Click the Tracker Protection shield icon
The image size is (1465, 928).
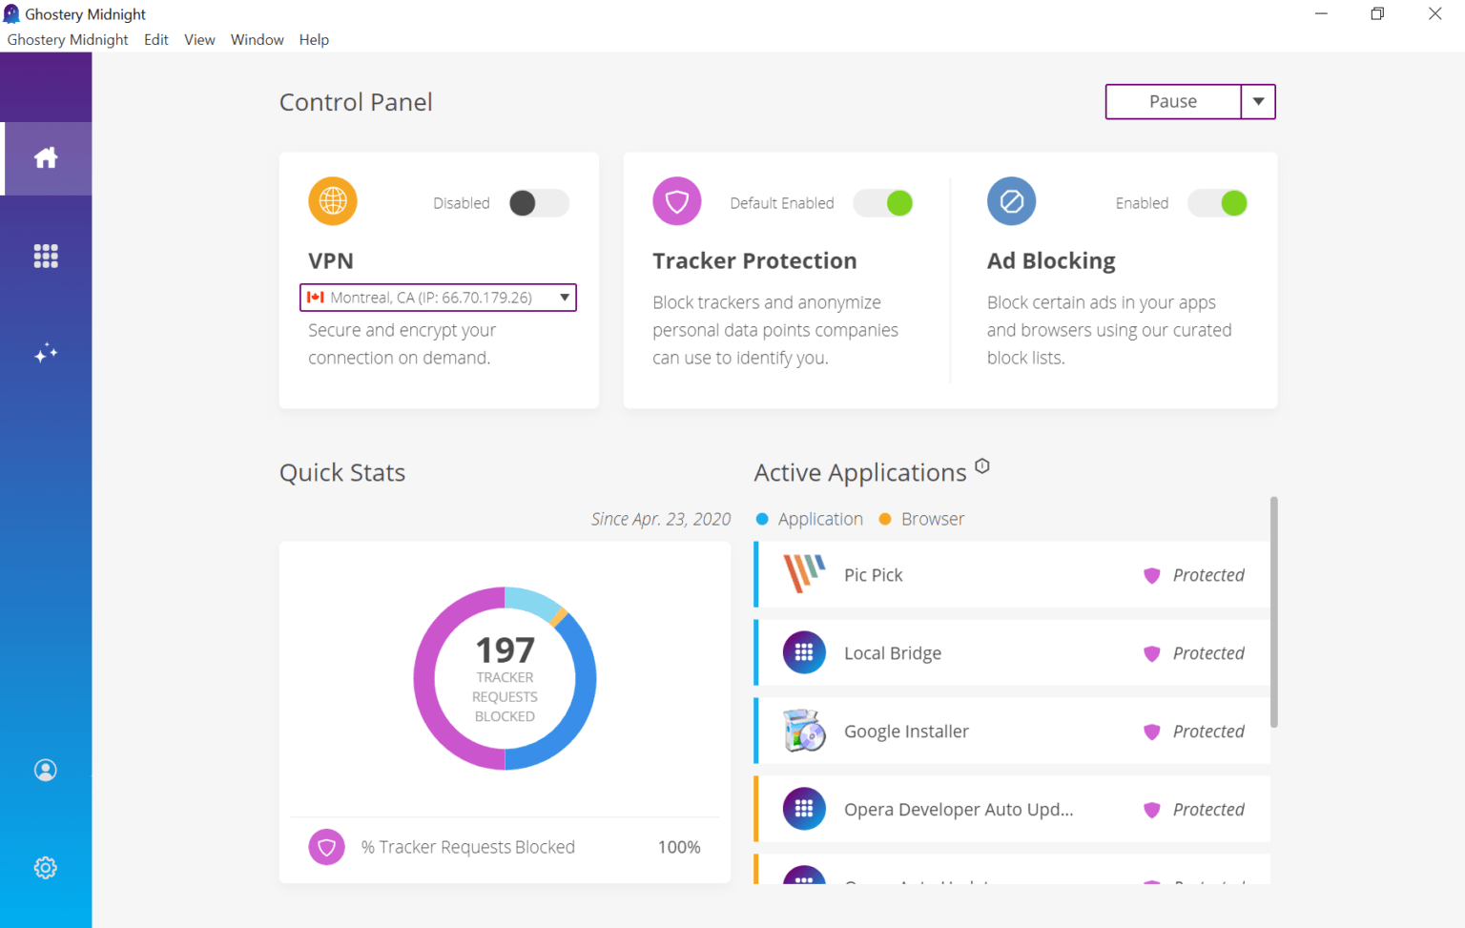pos(677,201)
